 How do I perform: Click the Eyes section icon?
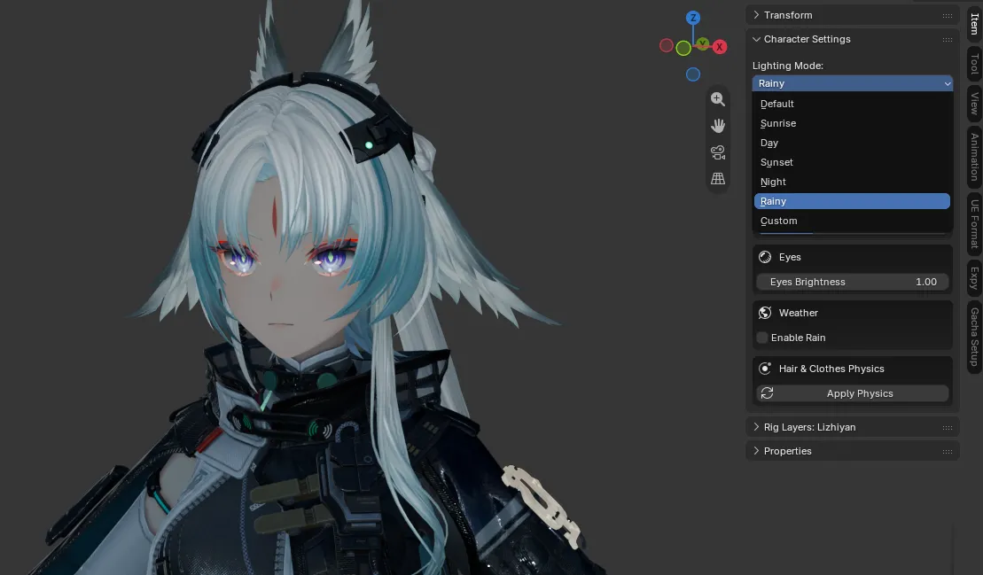pos(765,257)
